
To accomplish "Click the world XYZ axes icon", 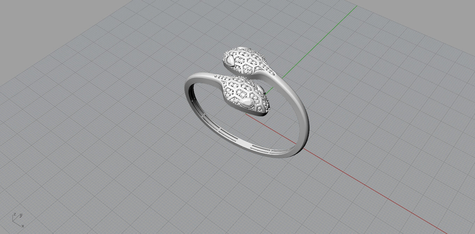I will coord(18,220).
